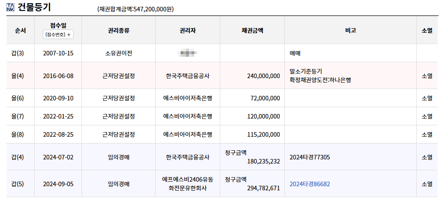The image size is (445, 203).
Task: Click 소멸 in the 을(8) row
Action: tap(427, 134)
